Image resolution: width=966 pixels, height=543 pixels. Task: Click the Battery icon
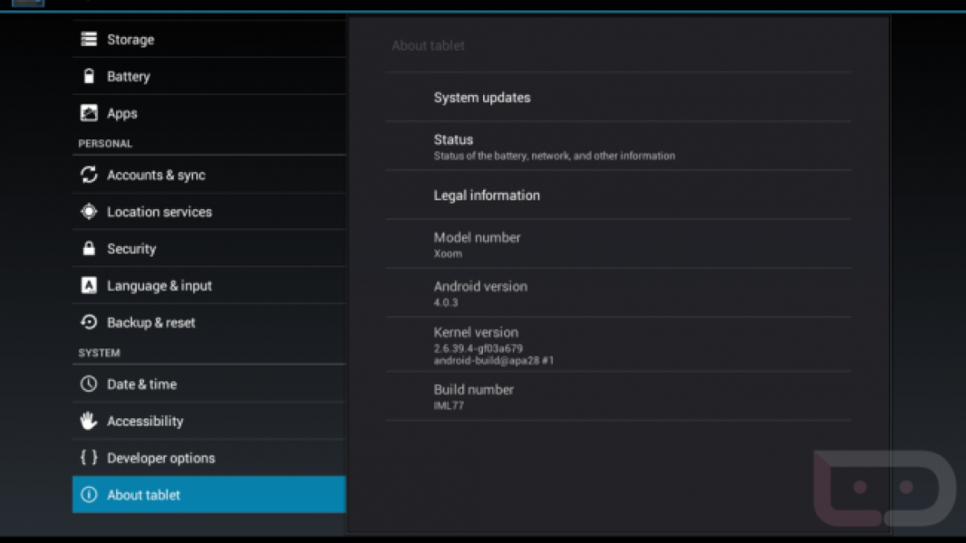click(89, 76)
